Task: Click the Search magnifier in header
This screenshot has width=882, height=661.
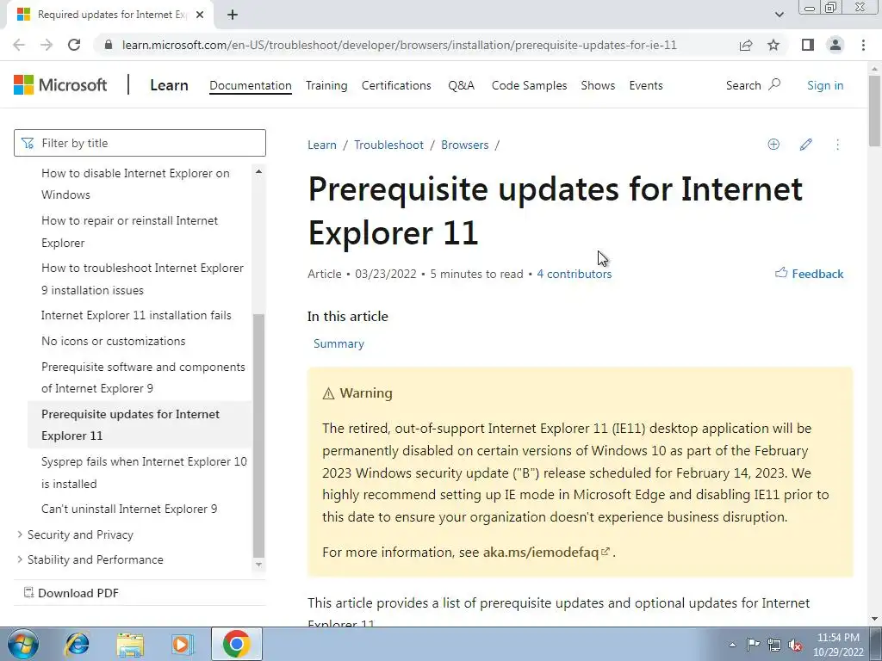Action: click(x=774, y=85)
